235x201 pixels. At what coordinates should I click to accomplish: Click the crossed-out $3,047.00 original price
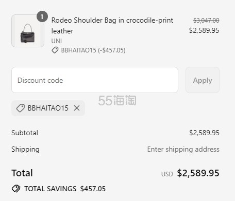206,21
